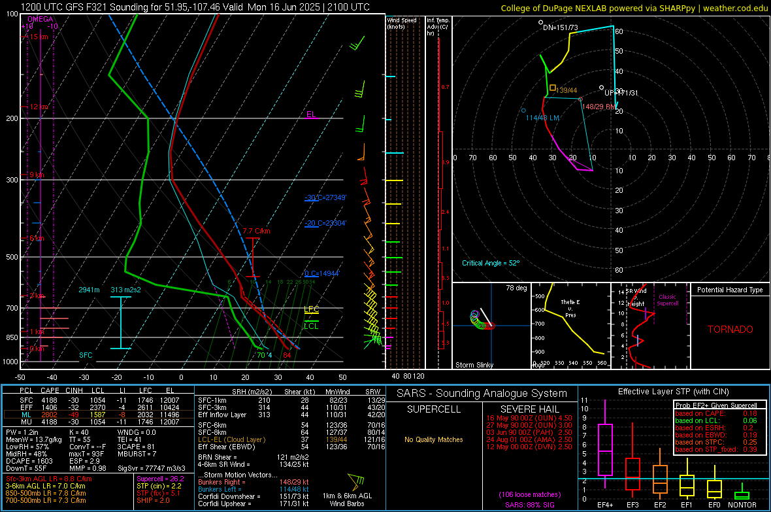Click the MU parcel row in the table
771x512 pixels.
99,421
